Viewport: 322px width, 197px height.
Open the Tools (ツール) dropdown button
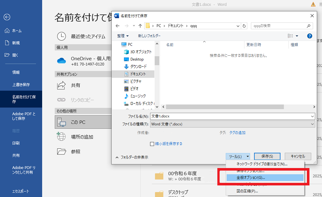(238, 156)
